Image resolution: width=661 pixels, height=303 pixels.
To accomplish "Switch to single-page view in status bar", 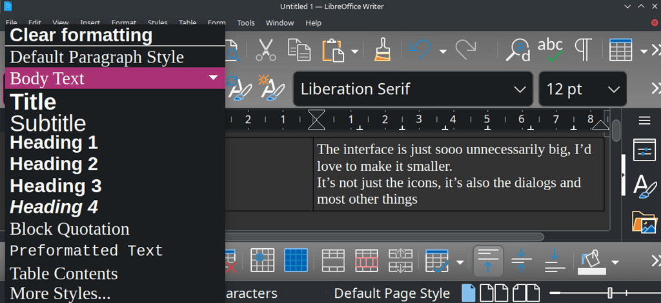I will [x=469, y=293].
